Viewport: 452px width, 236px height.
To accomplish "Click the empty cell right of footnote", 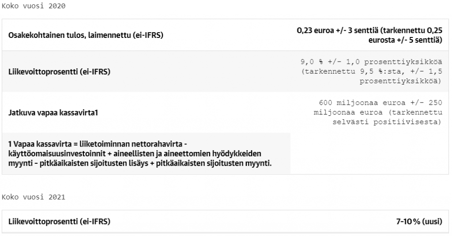I will [369, 154].
